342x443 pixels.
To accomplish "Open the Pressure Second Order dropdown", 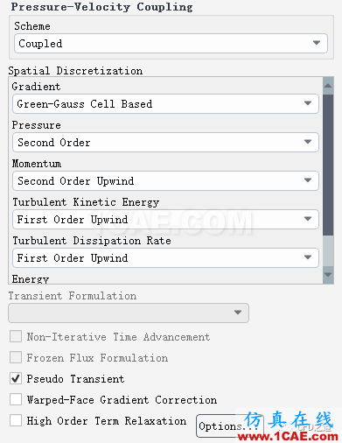I will click(165, 142).
